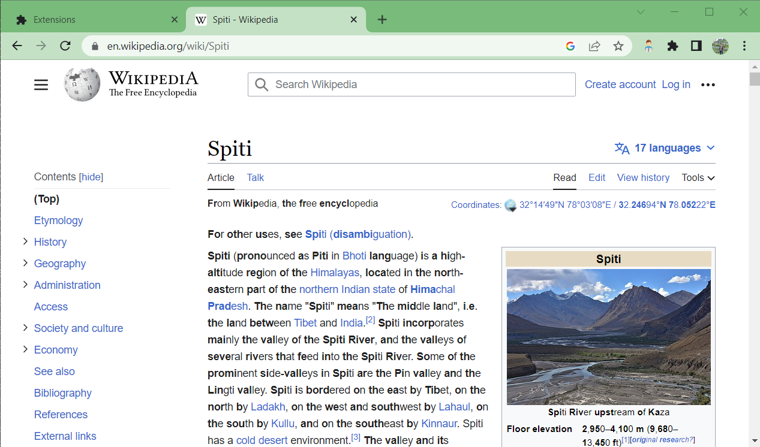Open a new tab with plus button
Viewport: 760px width, 447px height.
[382, 20]
